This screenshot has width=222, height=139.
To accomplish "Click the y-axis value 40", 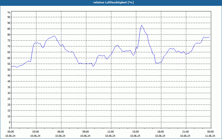I will (9, 81).
